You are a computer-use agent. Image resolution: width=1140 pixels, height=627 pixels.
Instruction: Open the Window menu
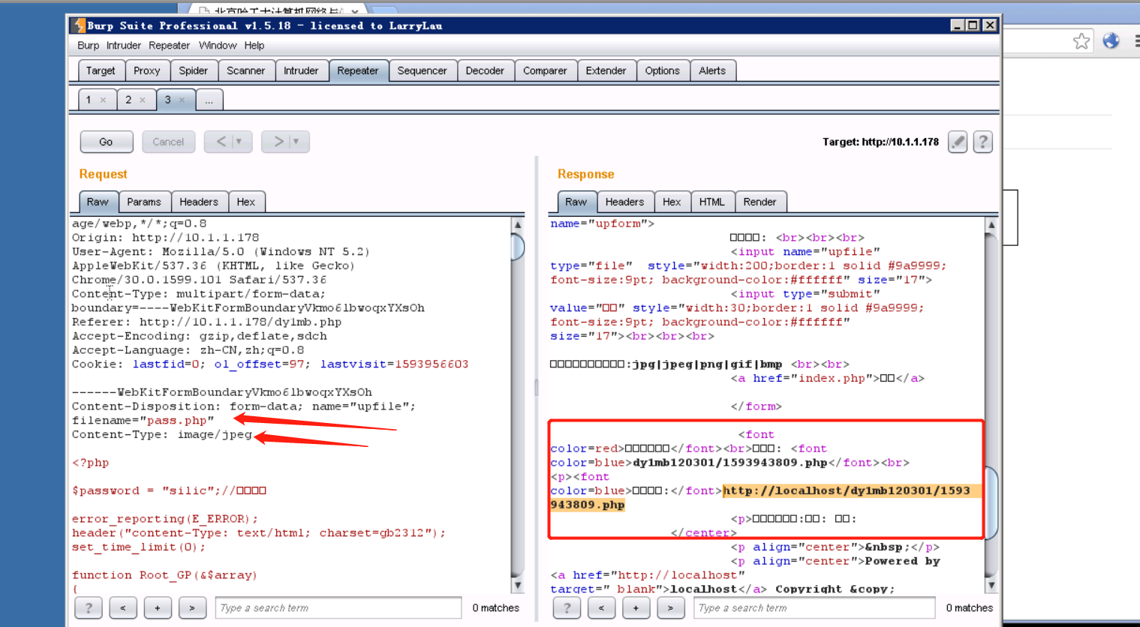tap(218, 46)
